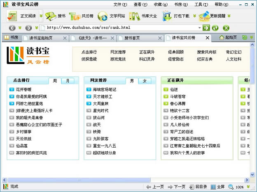Open the 查看(V) menu
The image size is (257, 192).
click(x=140, y=5)
